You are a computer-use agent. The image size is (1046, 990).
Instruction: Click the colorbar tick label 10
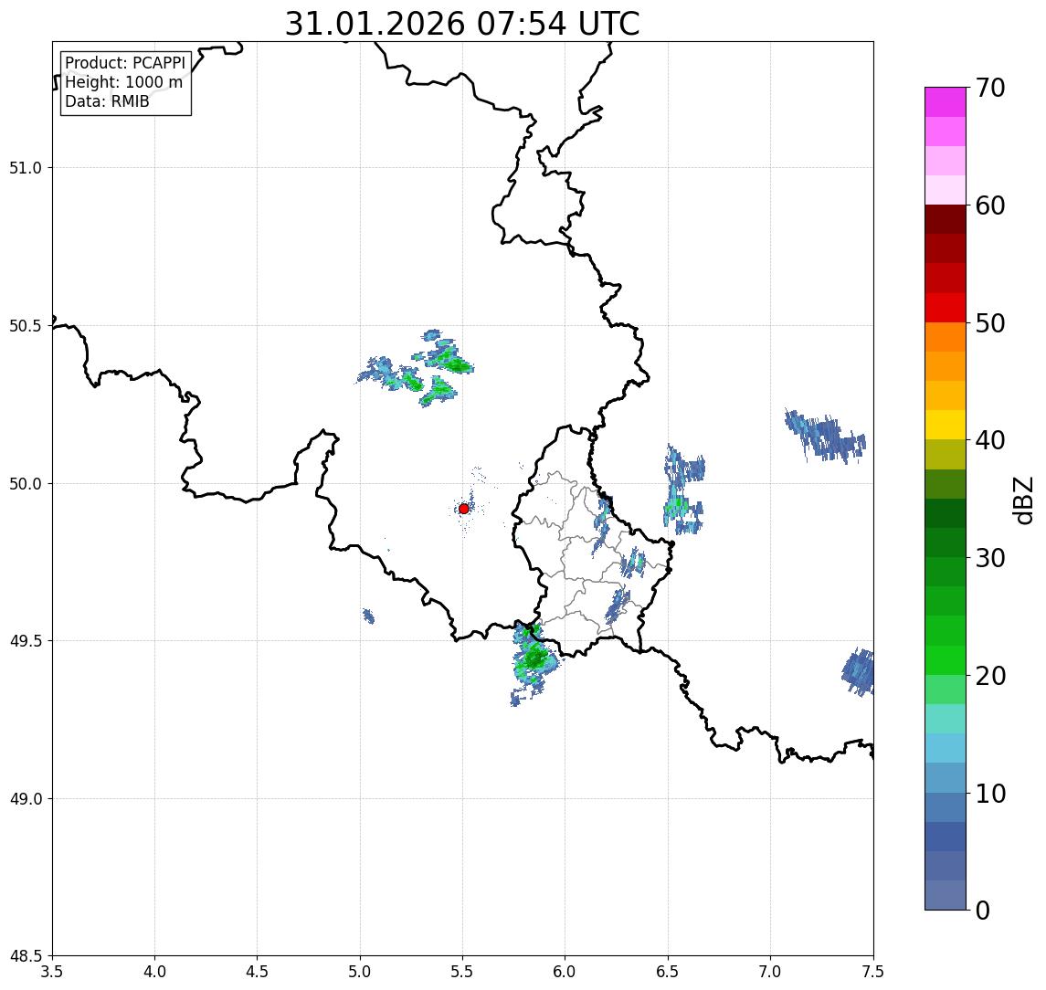(x=990, y=794)
